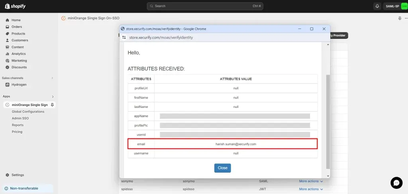Open Reports under miniOrange
The image size is (408, 194).
pos(18,125)
